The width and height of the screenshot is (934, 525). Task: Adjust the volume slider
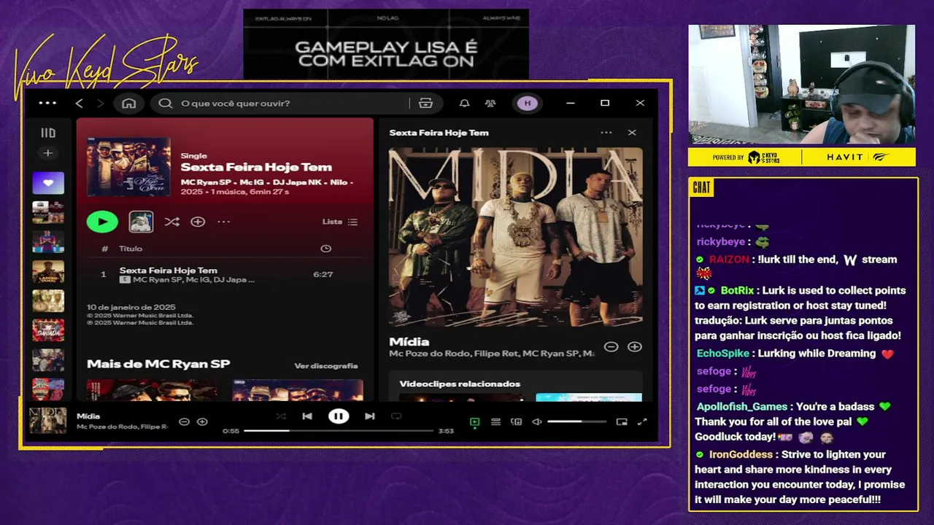coord(576,421)
